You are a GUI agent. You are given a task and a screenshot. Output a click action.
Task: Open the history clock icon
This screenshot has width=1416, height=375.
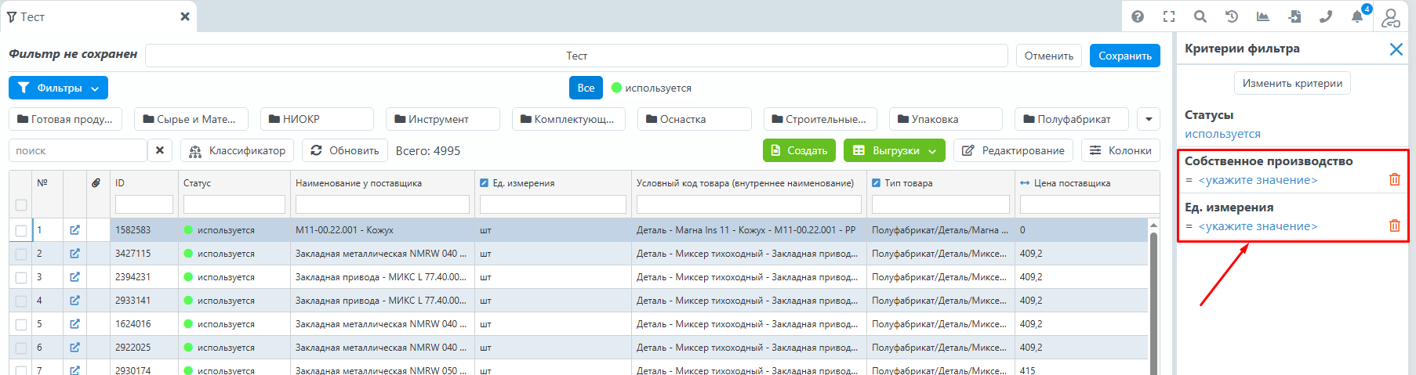[1232, 16]
